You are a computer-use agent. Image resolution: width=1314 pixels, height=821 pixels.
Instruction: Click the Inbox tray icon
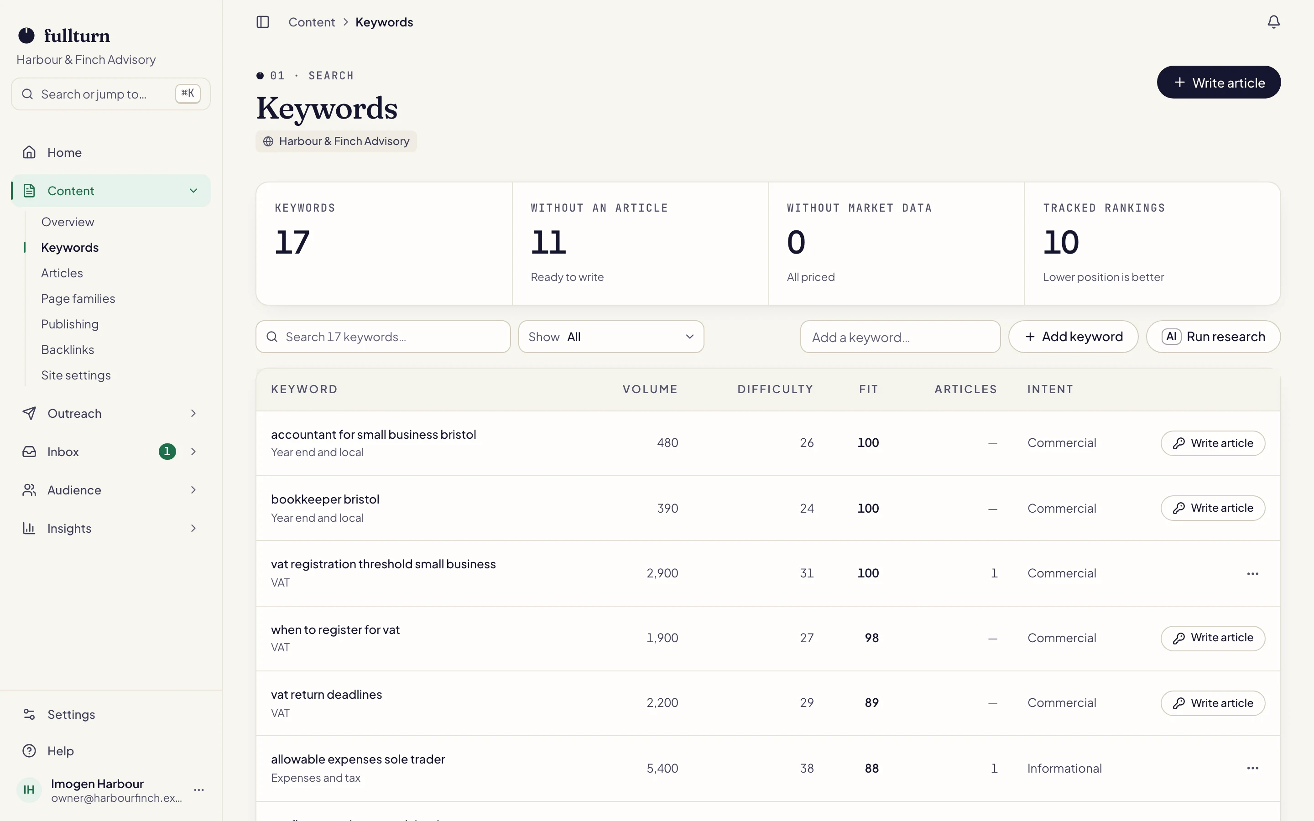(x=29, y=452)
